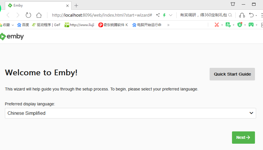Click the Emby logo in header
This screenshot has height=150, width=263.
(12, 36)
